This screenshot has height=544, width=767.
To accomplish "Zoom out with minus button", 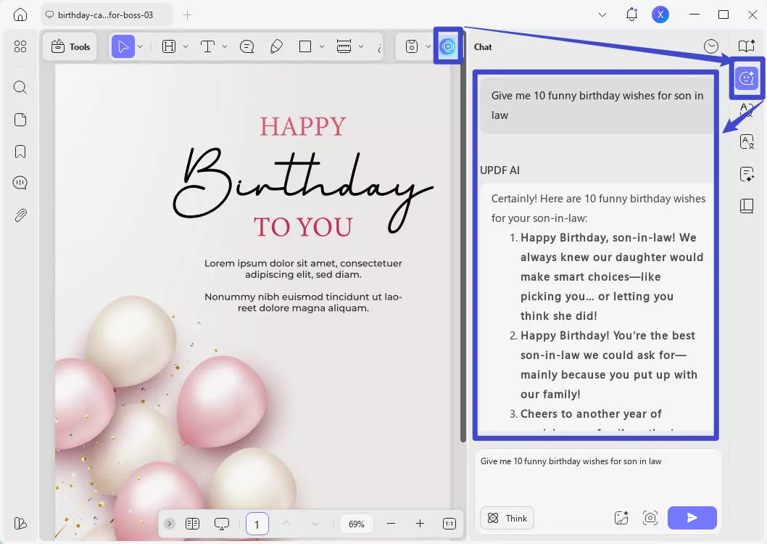I will [x=391, y=524].
